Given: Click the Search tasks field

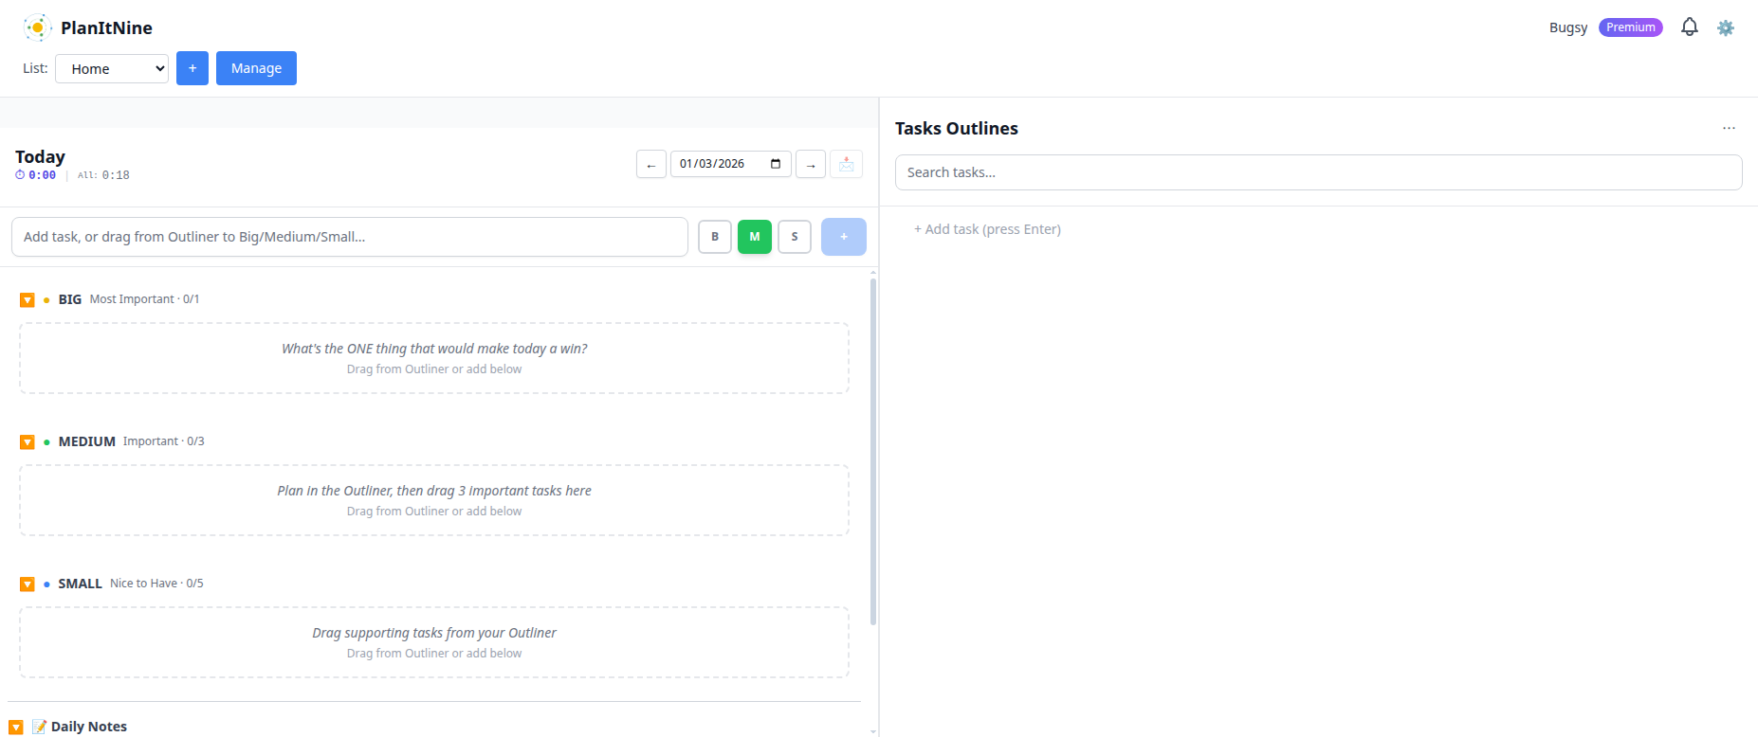Looking at the screenshot, I should (1318, 172).
